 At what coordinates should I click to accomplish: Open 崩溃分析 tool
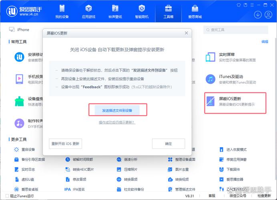click(127, 160)
